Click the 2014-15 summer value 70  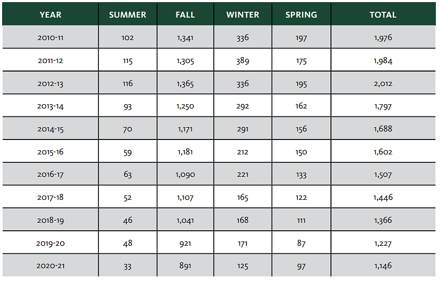127,129
